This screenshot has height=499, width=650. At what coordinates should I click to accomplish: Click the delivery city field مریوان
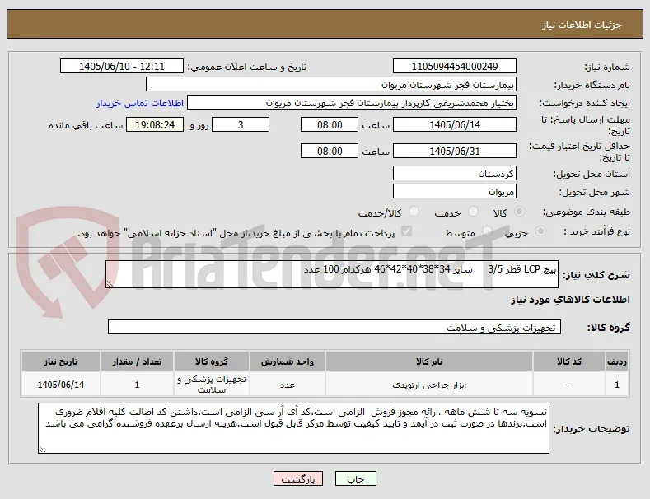click(x=454, y=192)
